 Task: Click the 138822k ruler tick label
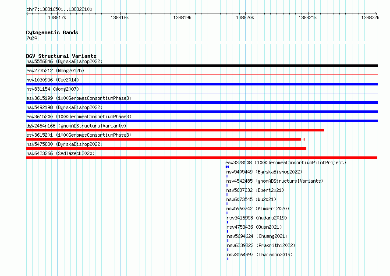click(x=370, y=18)
